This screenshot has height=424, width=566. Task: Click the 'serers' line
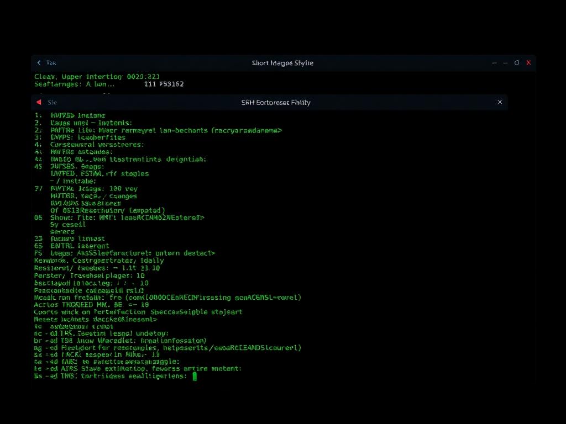coord(62,231)
